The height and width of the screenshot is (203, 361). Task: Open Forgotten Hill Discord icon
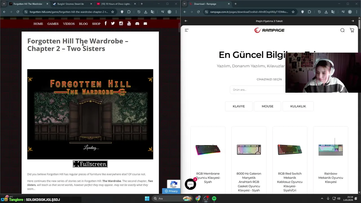pos(137,24)
